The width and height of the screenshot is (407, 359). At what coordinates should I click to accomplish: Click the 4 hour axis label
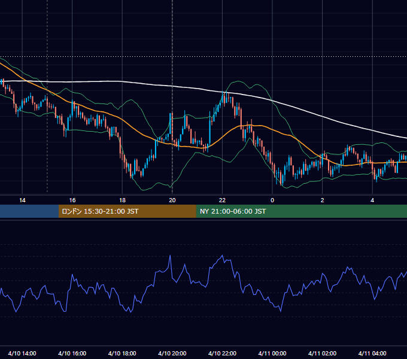[x=372, y=200]
